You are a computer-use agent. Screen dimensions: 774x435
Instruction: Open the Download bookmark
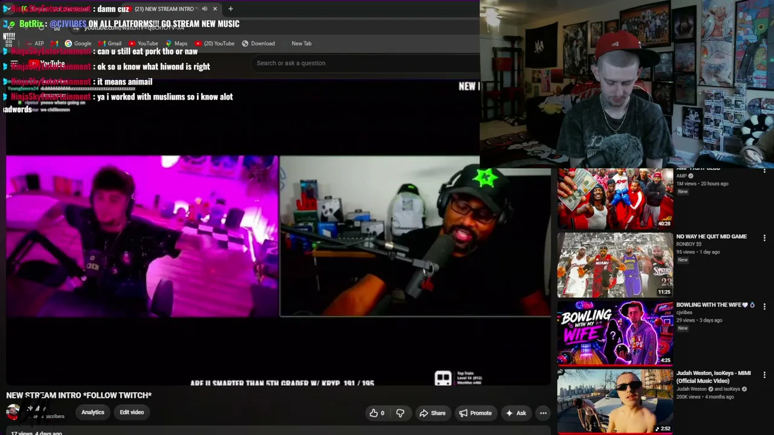(x=258, y=43)
